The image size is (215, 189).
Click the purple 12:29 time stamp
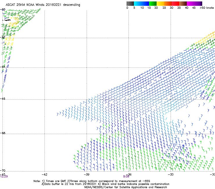[x=4, y=176]
